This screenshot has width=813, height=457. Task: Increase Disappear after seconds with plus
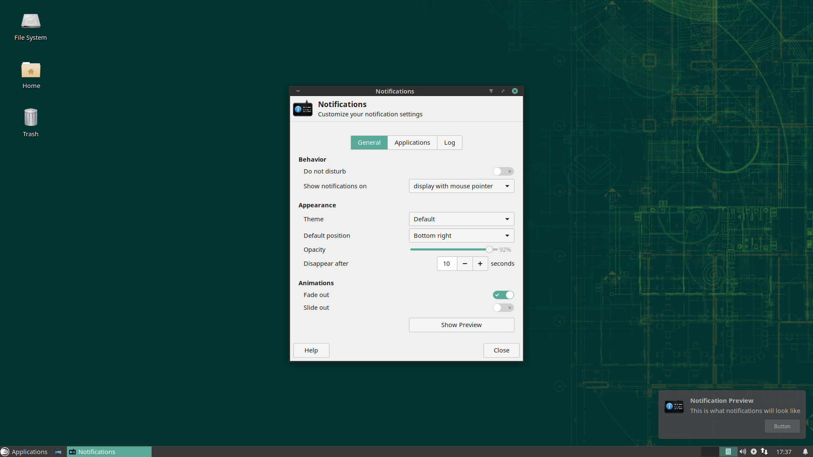[x=480, y=264]
